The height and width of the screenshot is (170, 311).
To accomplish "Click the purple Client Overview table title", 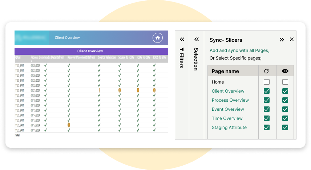I will (90, 51).
